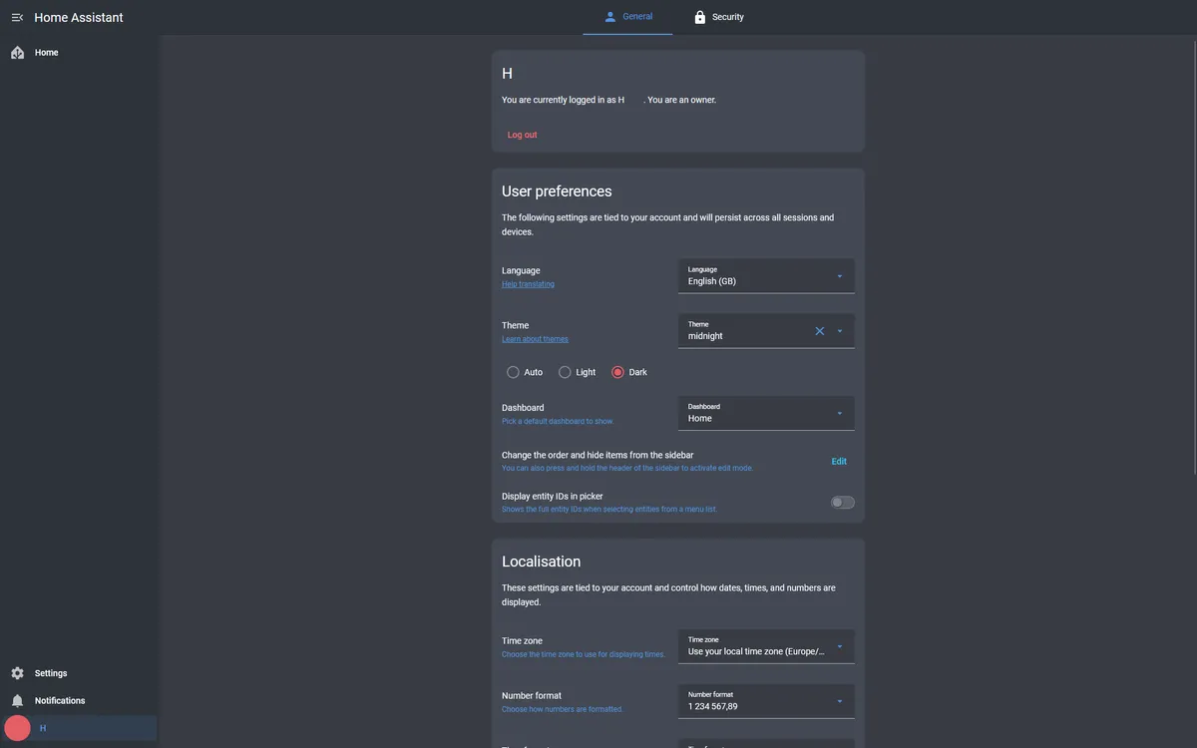Clear the midnight theme with X icon

pyautogui.click(x=820, y=331)
